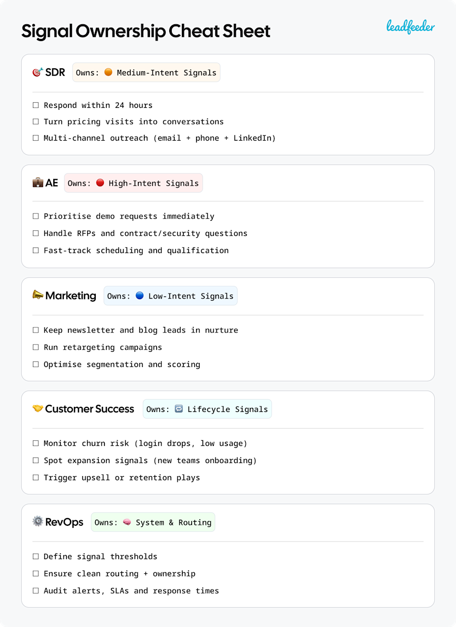Screen dimensions: 456x627
Task: Click the Marketing section heading
Action: click(70, 296)
